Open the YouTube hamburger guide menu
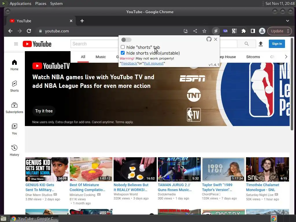The image size is (296, 222). click(16, 44)
